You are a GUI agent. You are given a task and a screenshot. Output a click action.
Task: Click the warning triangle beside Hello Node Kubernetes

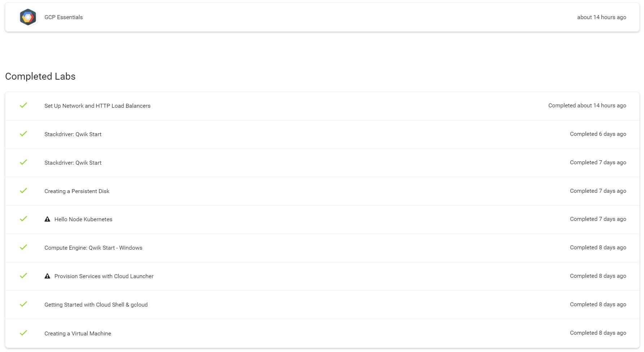pos(47,219)
